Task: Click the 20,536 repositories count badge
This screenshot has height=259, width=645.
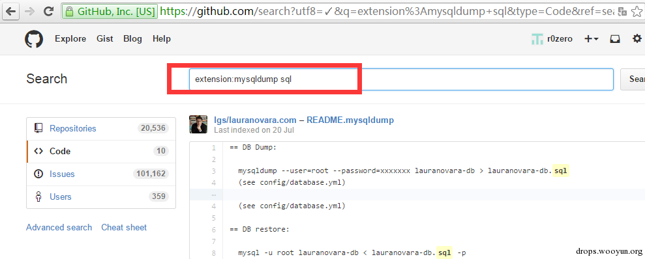Action: (153, 128)
